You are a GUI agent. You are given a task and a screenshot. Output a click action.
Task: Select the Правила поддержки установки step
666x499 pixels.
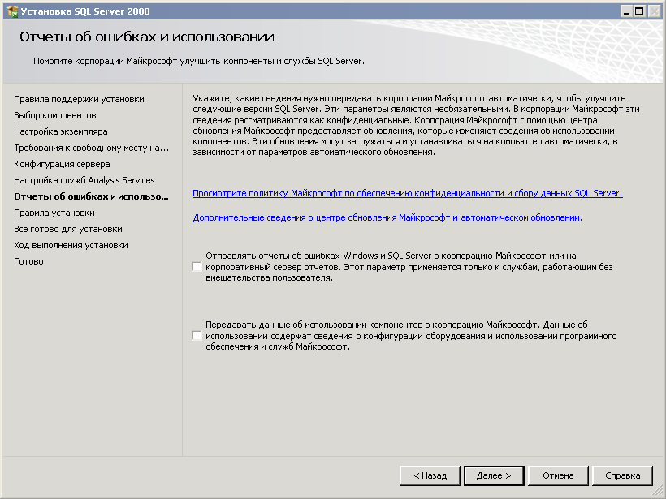click(79, 99)
